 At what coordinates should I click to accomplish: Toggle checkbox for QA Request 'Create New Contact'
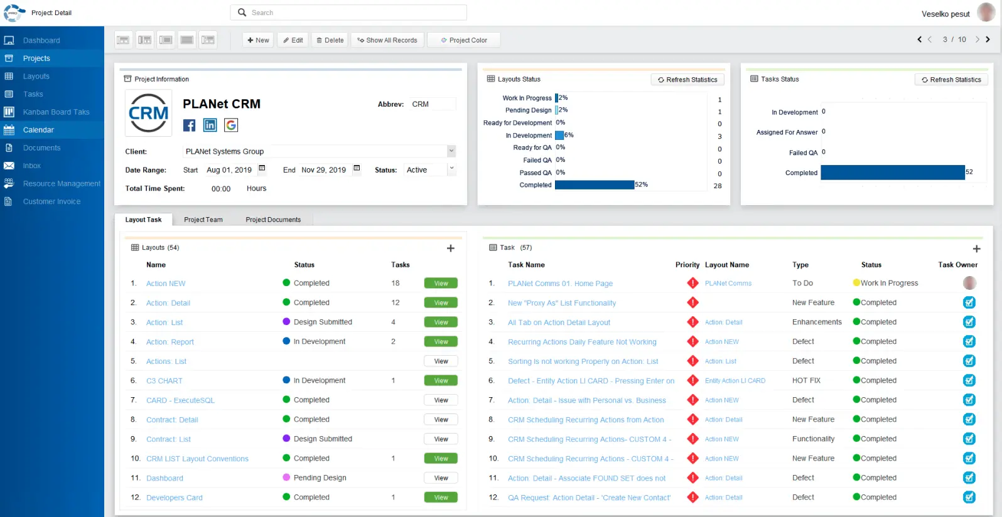click(969, 497)
